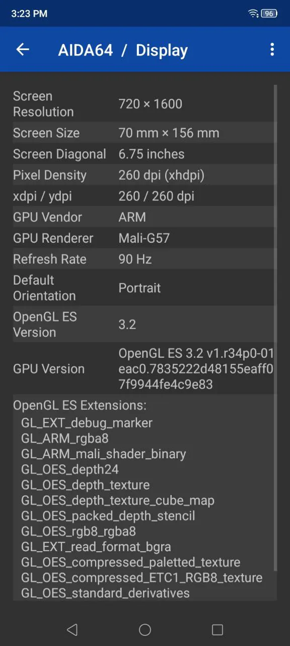Select the OpenGL ES Version row
Screen dimensions: 290x646
pos(144,324)
